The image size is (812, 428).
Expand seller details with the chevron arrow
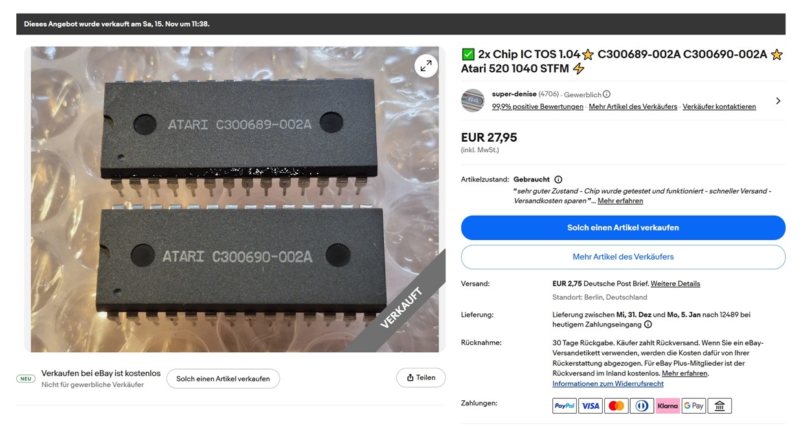pos(778,101)
